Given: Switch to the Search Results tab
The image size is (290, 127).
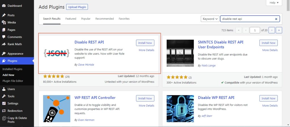Looking at the screenshot, I should [52, 19].
